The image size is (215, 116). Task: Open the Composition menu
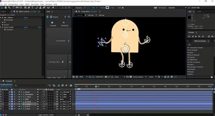13,4
